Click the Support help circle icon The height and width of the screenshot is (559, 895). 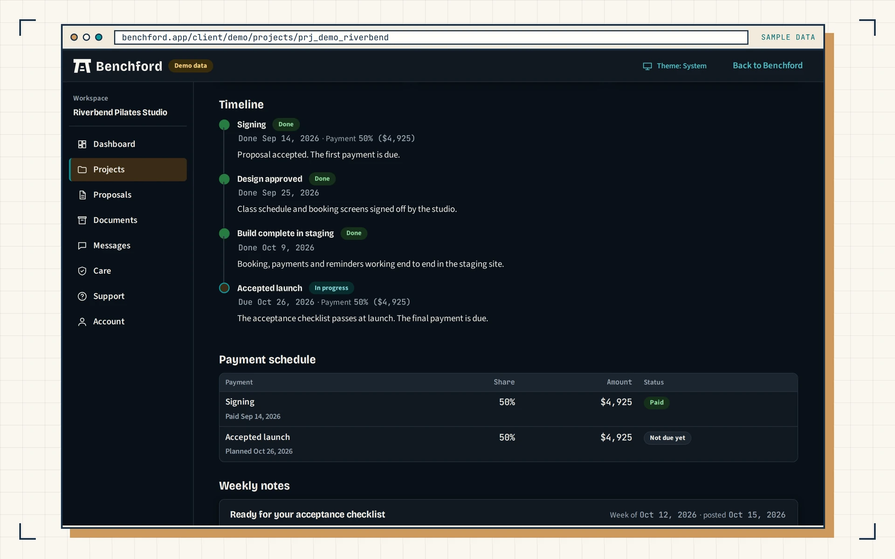pos(82,296)
